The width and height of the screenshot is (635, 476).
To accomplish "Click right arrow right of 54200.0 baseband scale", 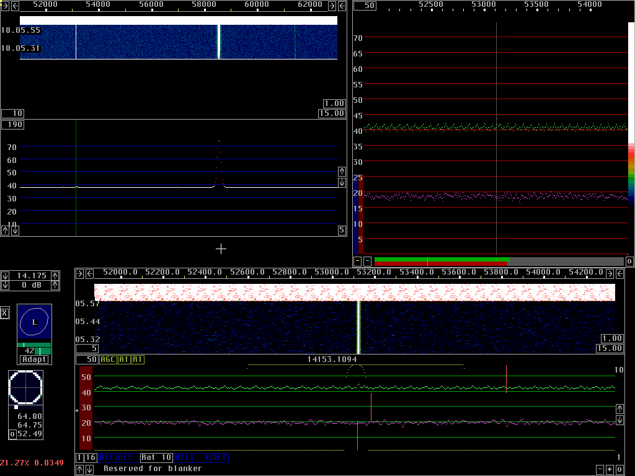I will [610, 273].
